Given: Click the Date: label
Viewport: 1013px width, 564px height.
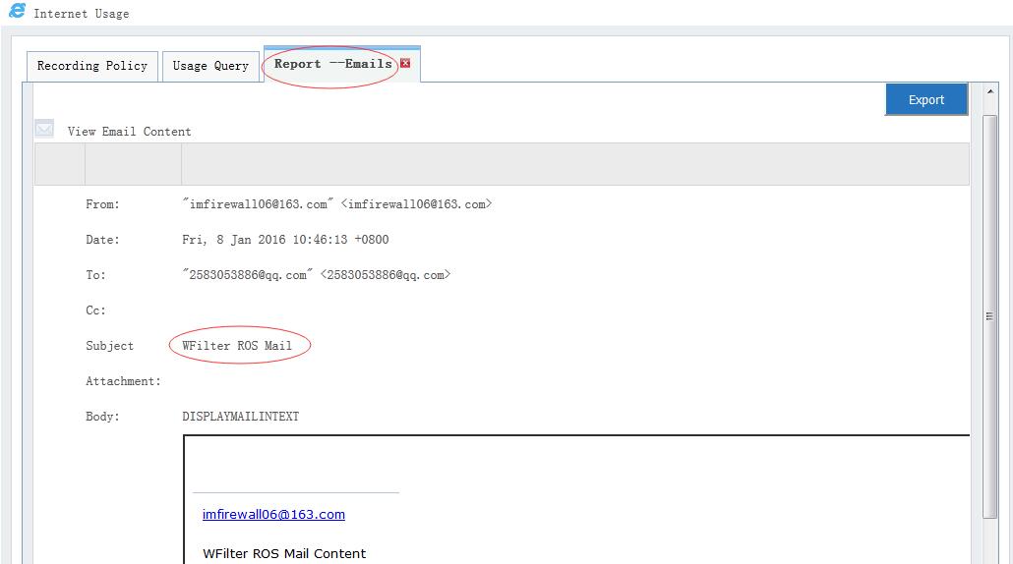Looking at the screenshot, I should click(x=102, y=240).
